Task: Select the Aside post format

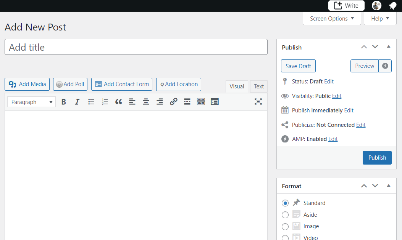Action: tap(285, 214)
